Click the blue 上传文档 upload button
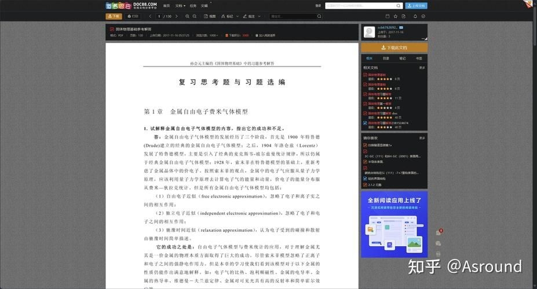 point(416,6)
